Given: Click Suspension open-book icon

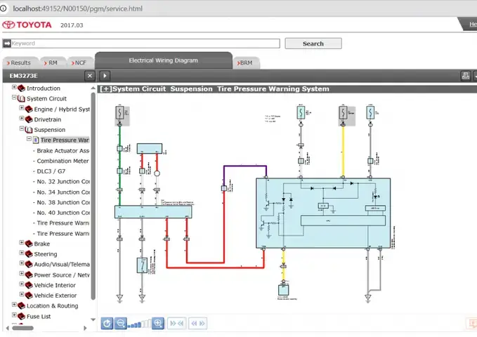Looking at the screenshot, I should [x=29, y=130].
